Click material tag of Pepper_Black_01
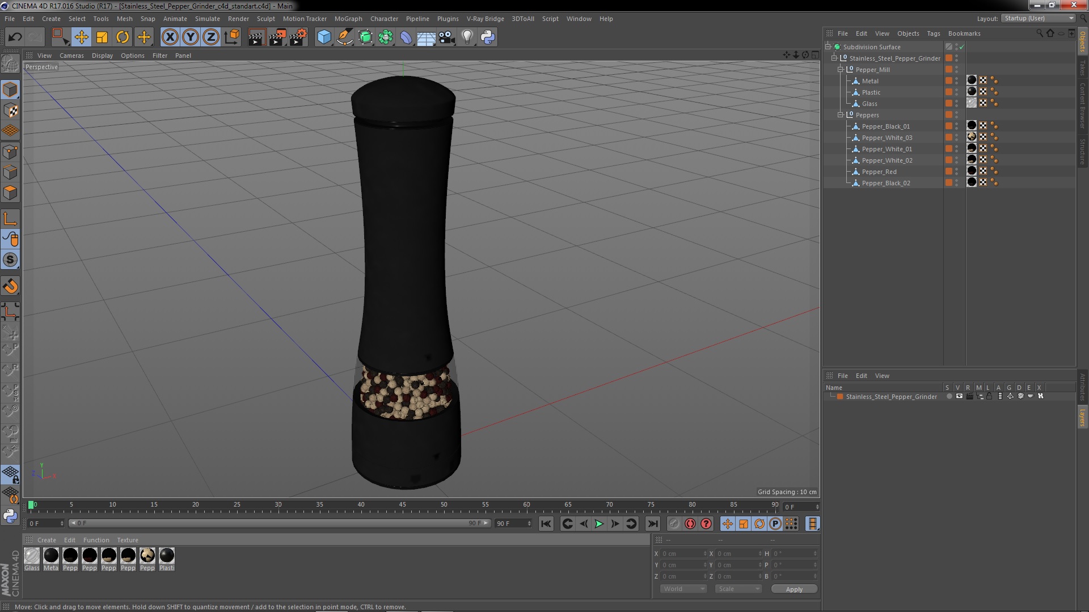The width and height of the screenshot is (1089, 612). click(x=972, y=126)
